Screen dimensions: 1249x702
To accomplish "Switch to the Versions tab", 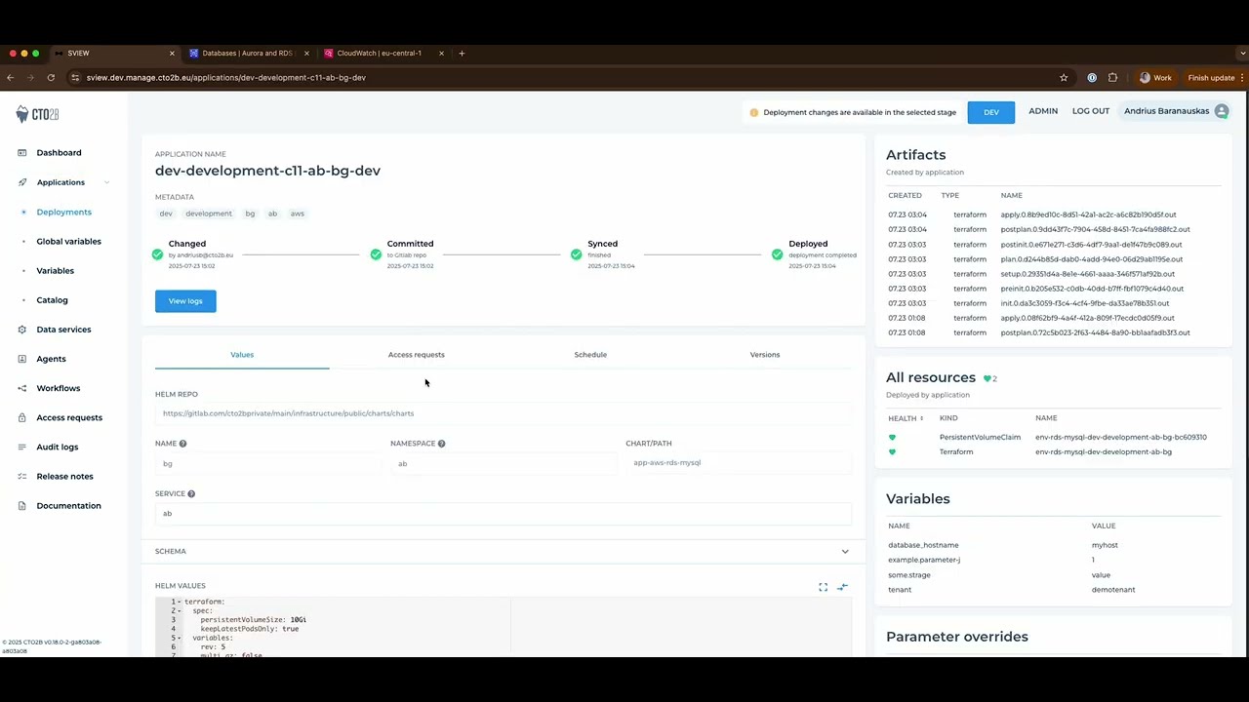I will point(765,355).
